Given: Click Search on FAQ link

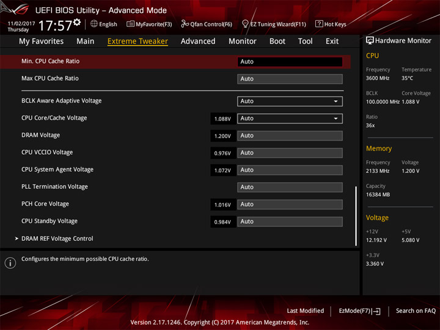Looking at the screenshot, I should click(x=416, y=310).
